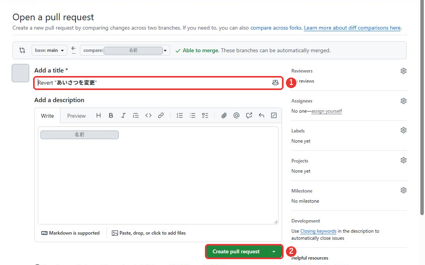Open Assignees settings gear
Image resolution: width=425 pixels, height=265 pixels.
(x=404, y=101)
